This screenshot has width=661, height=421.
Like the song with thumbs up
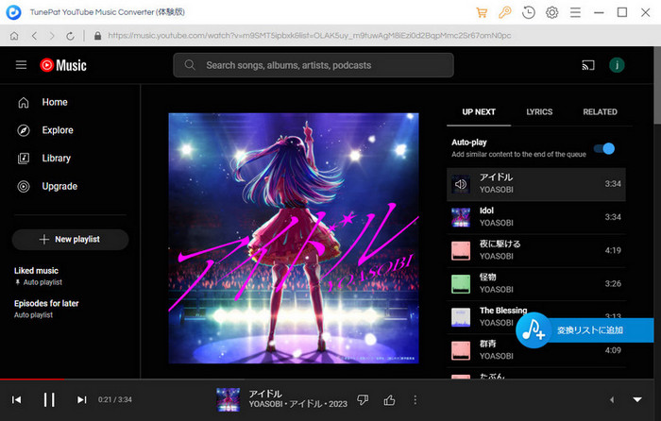(389, 400)
